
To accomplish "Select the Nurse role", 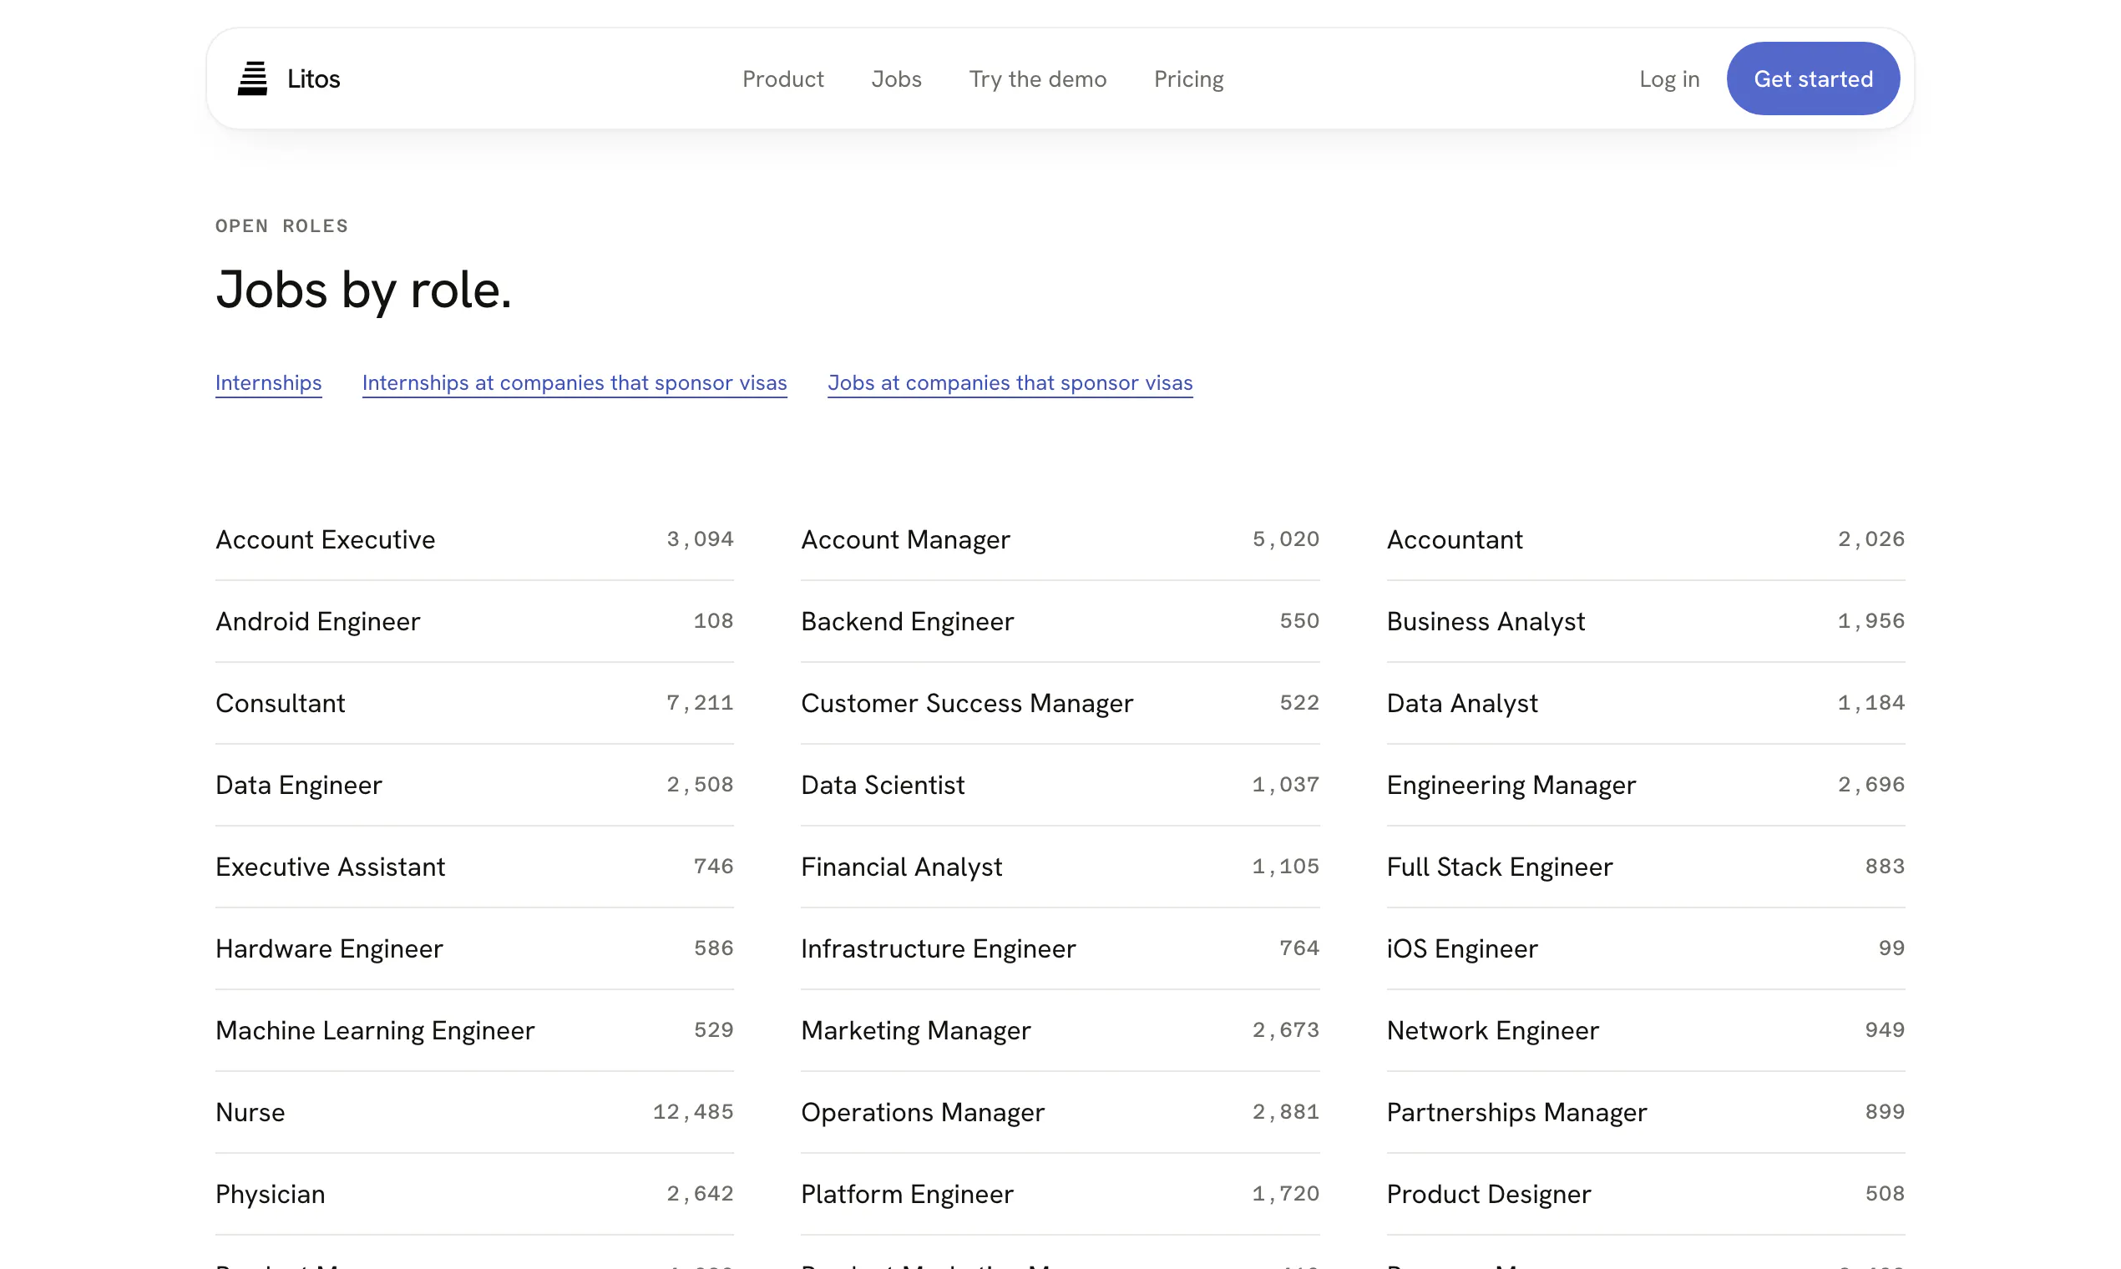I will [x=474, y=1113].
